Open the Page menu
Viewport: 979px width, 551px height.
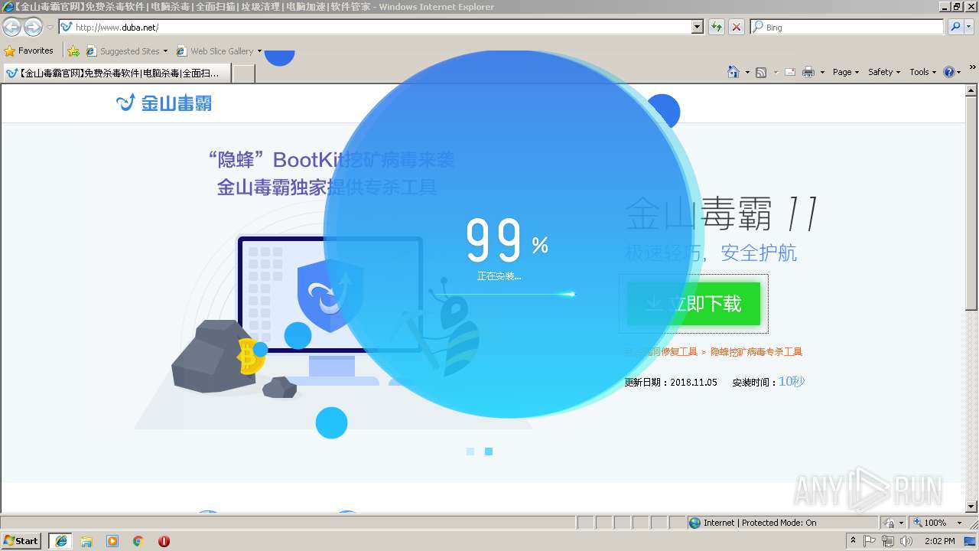(847, 72)
